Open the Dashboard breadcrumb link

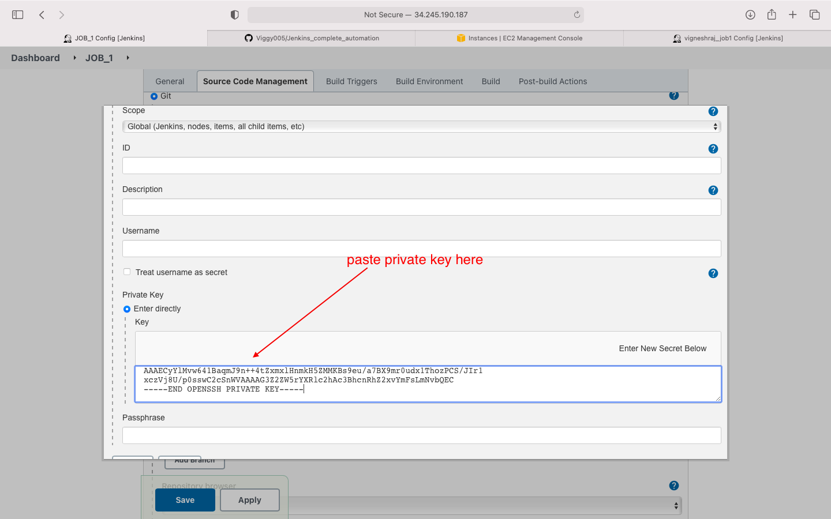pyautogui.click(x=35, y=58)
